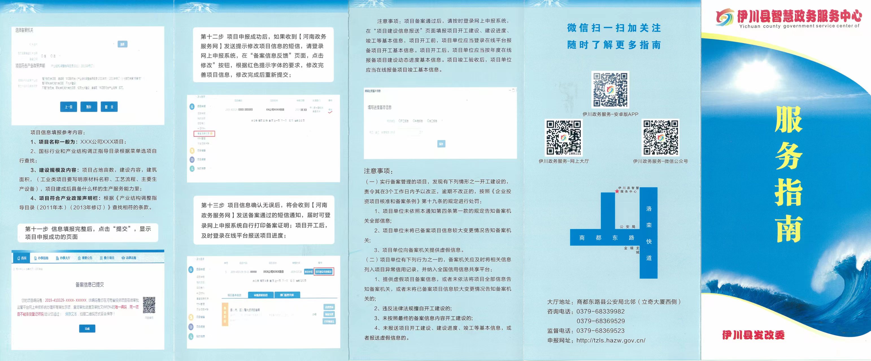Switch to the 审批进度信息 tab

coord(261,295)
